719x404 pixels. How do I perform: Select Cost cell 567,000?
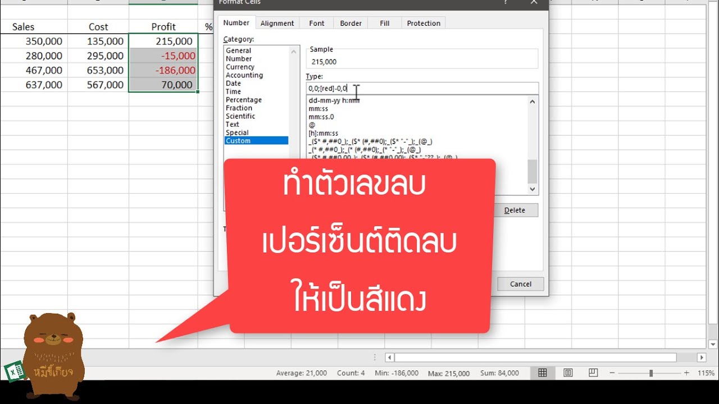click(x=98, y=85)
